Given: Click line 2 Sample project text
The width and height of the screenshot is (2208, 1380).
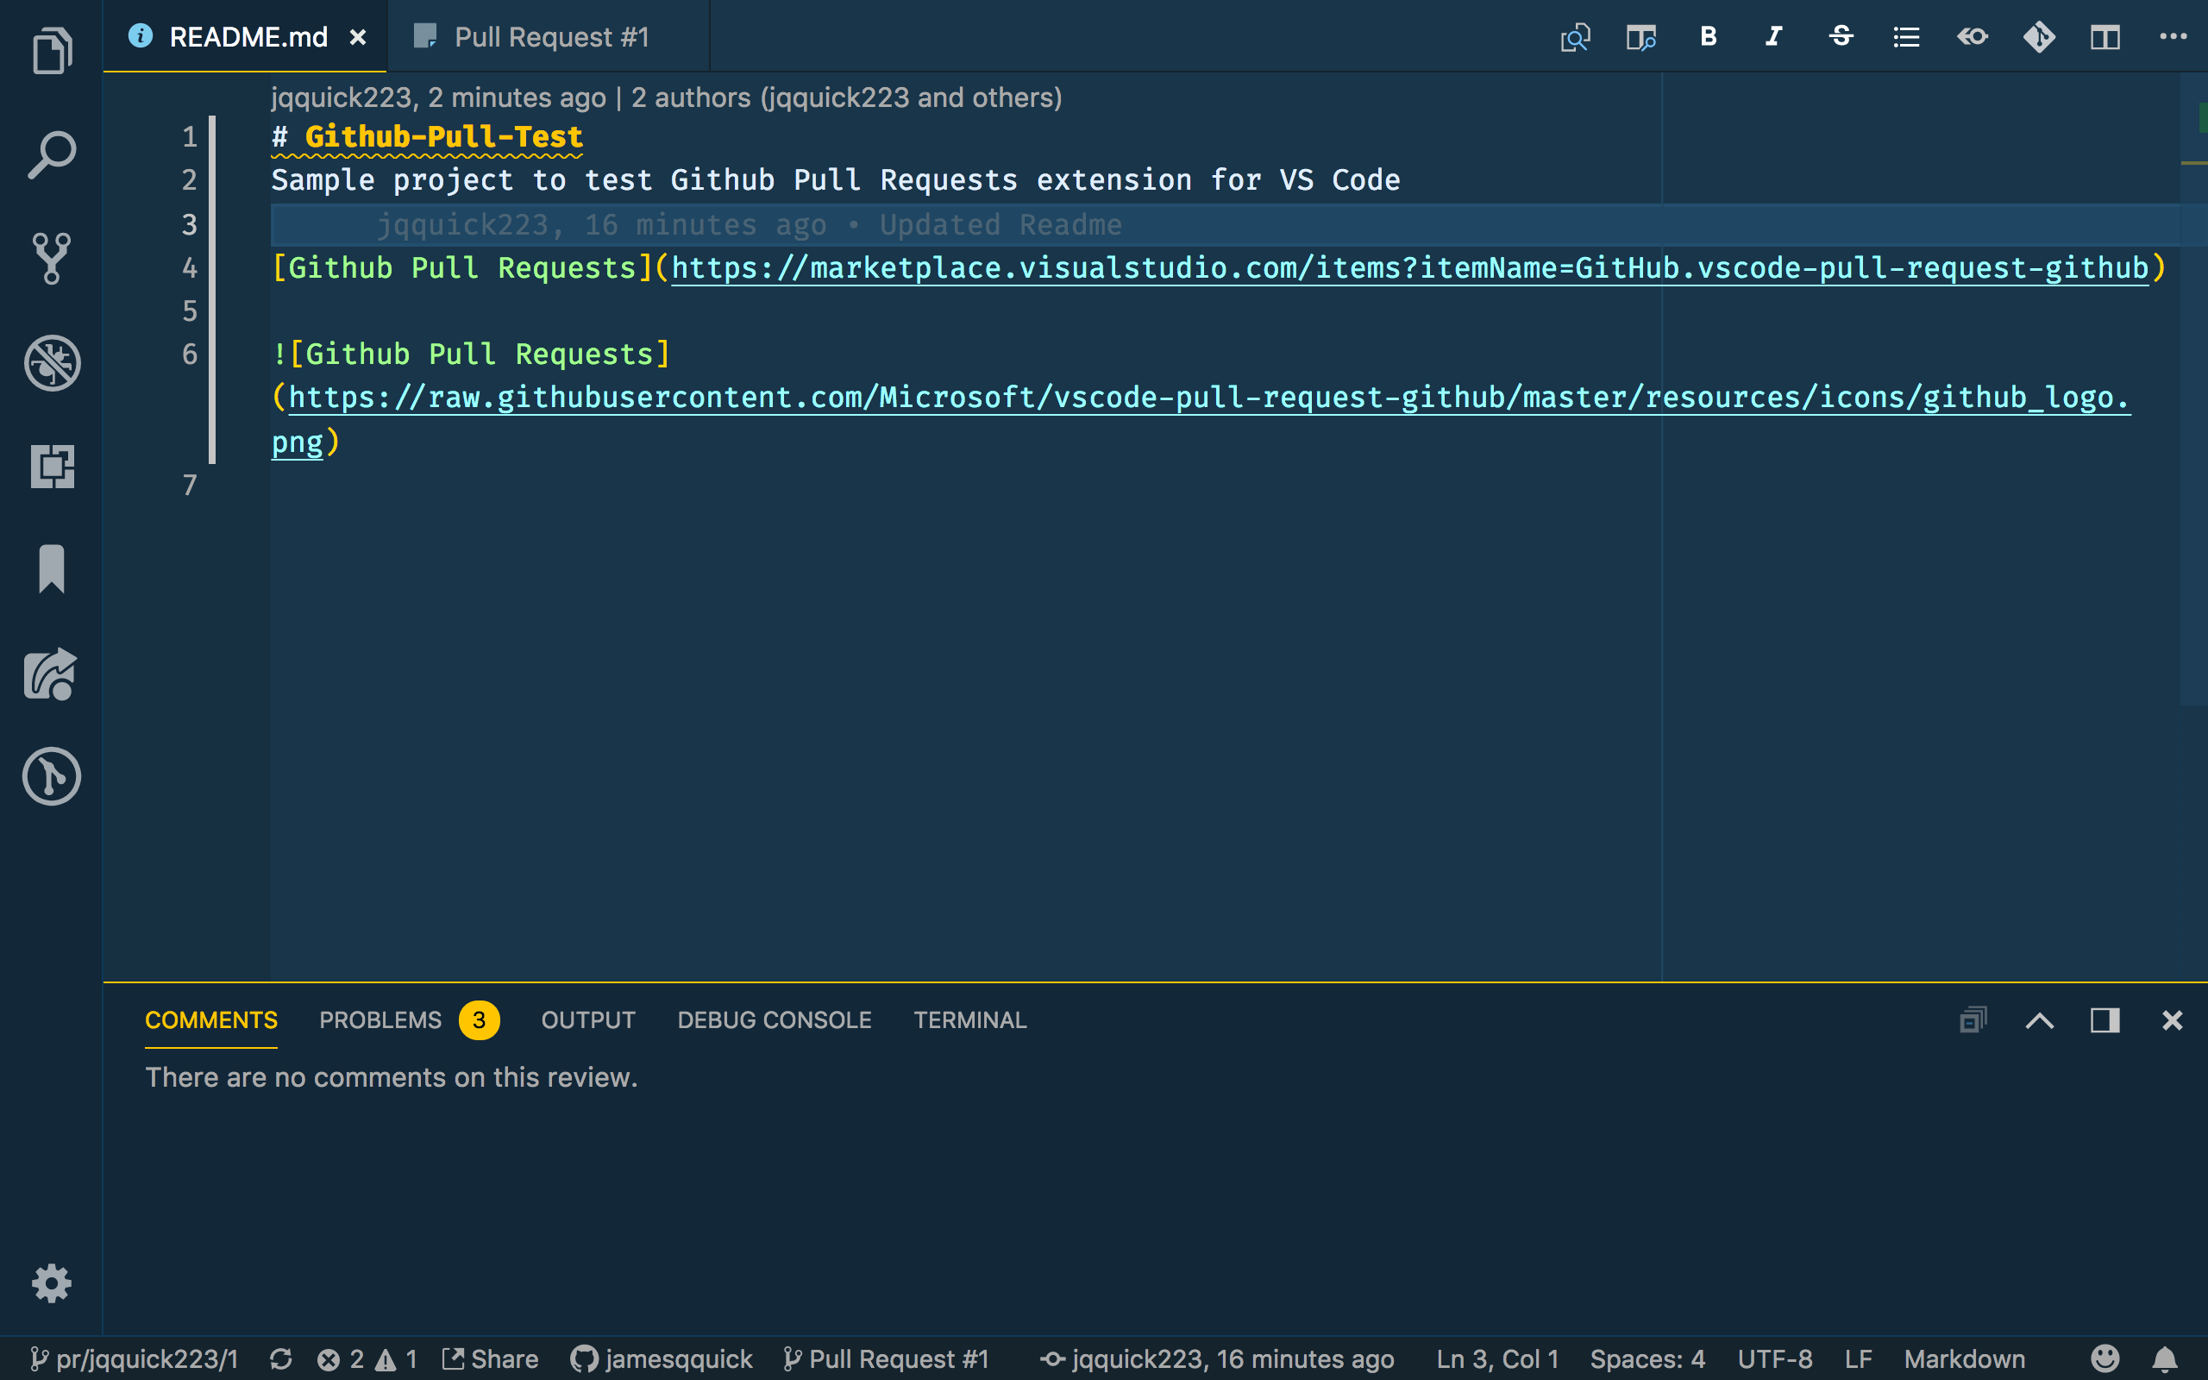Looking at the screenshot, I should (835, 181).
